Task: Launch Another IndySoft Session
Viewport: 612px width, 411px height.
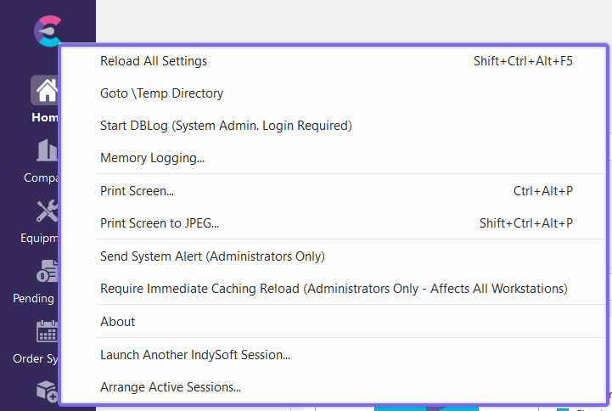Action: (195, 355)
